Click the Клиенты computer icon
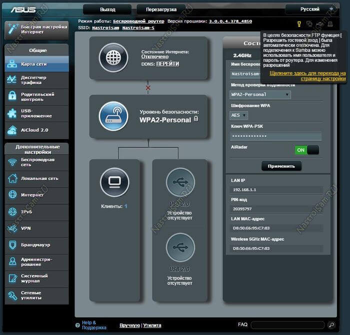 (114, 182)
